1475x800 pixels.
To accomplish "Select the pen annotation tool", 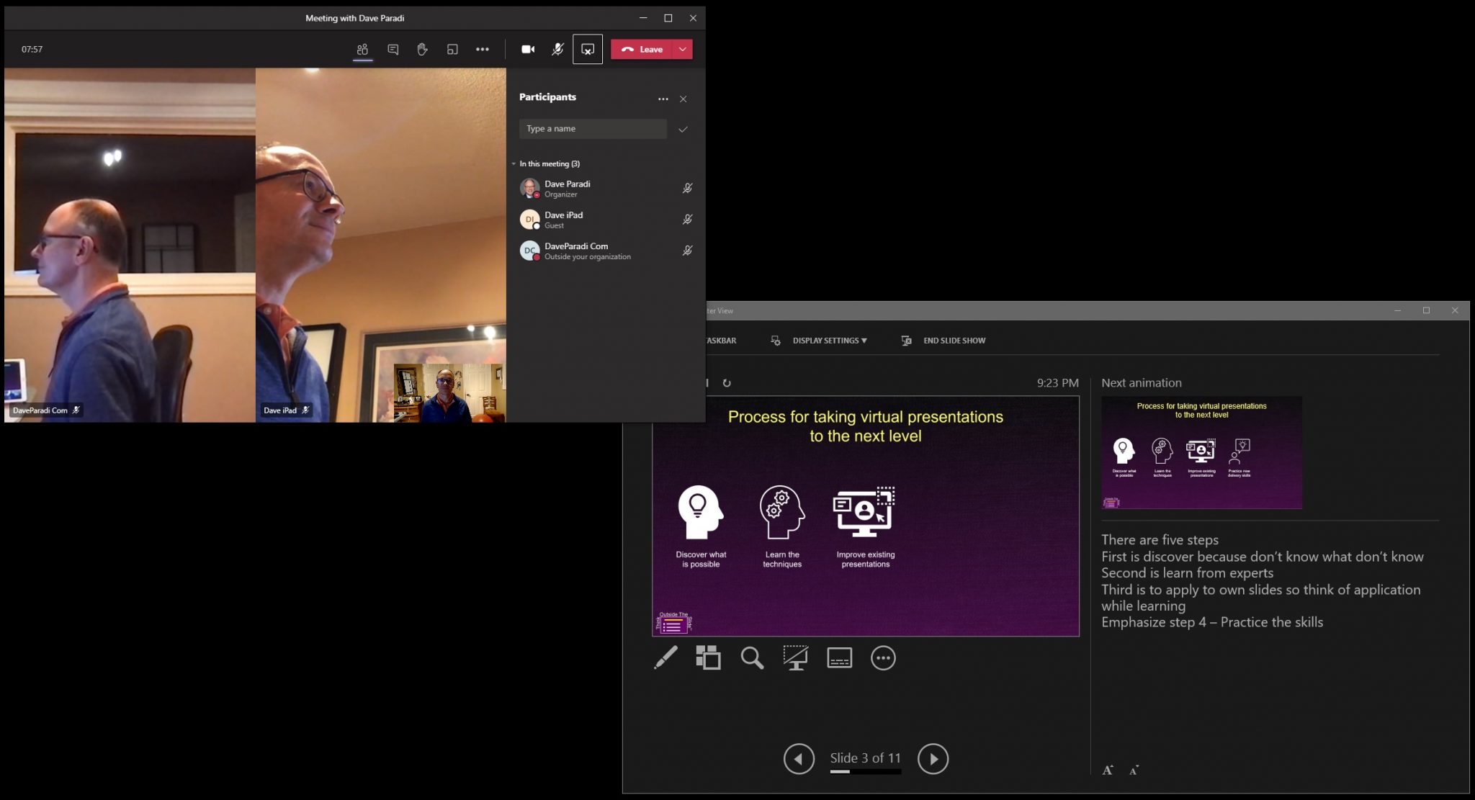I will 665,657.
